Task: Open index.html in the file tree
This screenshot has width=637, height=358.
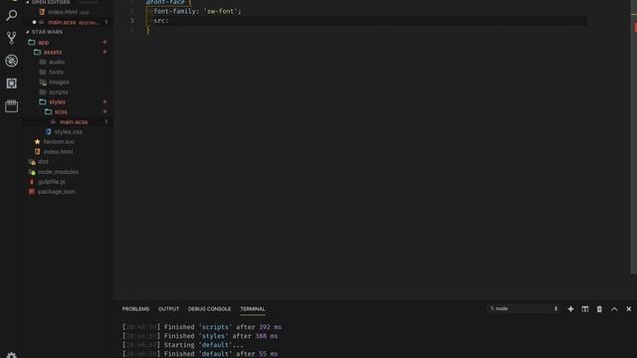Action: (58, 152)
